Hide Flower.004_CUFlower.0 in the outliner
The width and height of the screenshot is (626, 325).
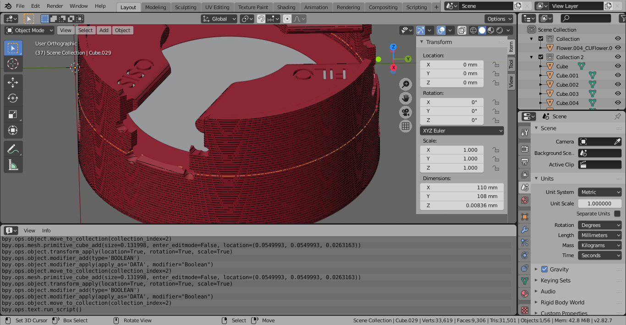618,48
